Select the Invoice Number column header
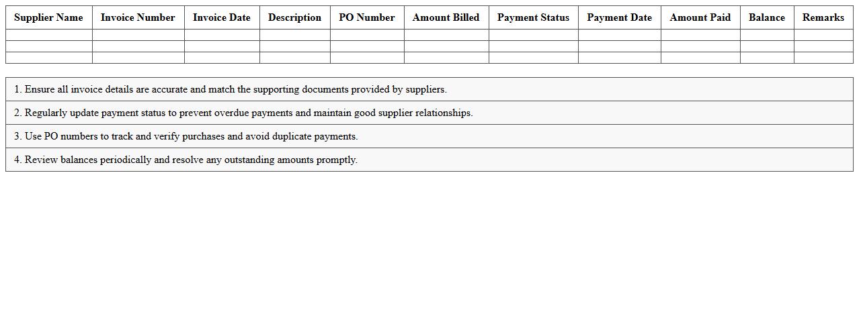 [138, 17]
